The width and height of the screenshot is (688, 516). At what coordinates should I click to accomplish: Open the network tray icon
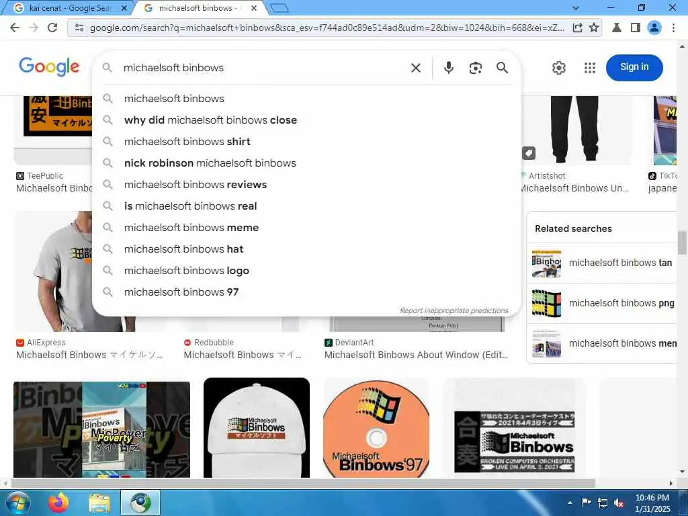603,503
